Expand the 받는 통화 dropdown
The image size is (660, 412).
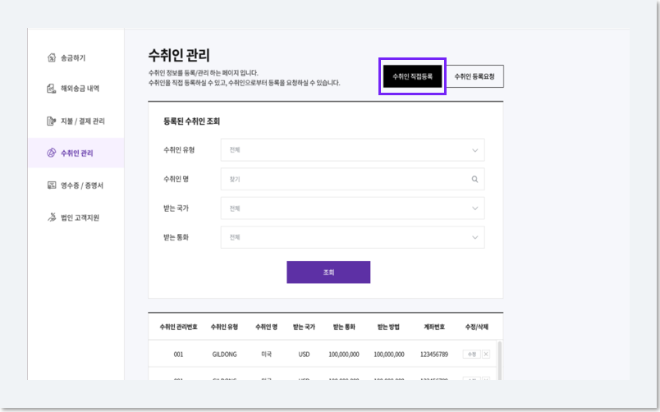[353, 237]
